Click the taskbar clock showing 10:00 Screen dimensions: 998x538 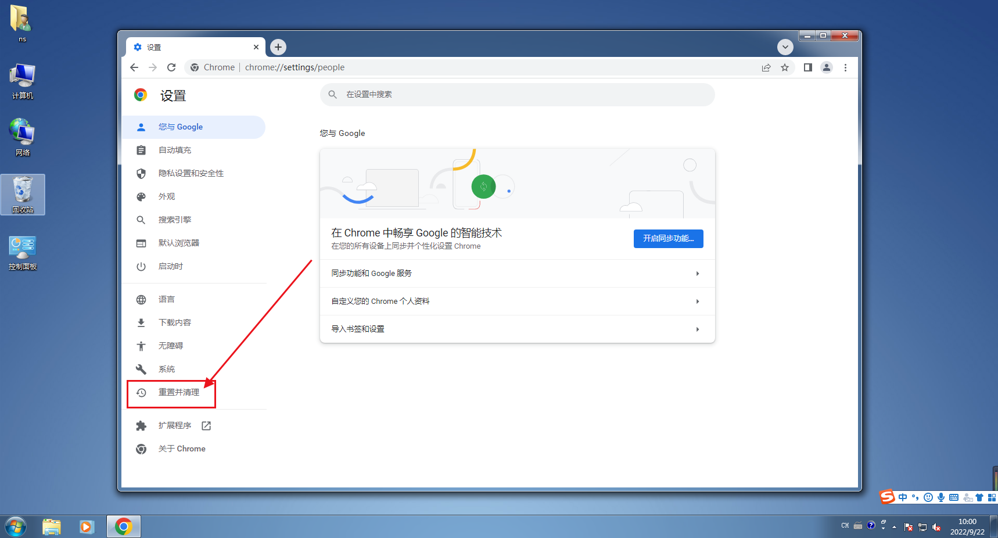[x=967, y=526]
